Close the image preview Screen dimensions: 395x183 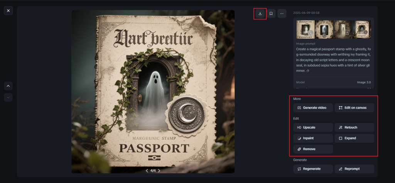pyautogui.click(x=8, y=10)
